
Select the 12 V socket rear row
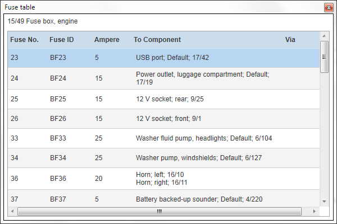pyautogui.click(x=164, y=99)
